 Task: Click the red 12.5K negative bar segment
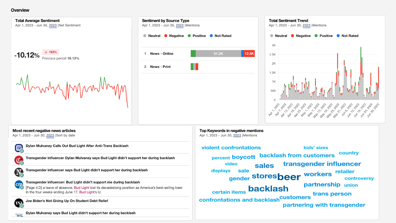(249, 54)
